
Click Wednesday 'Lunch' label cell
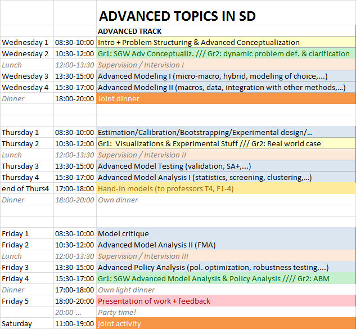[x=27, y=65]
